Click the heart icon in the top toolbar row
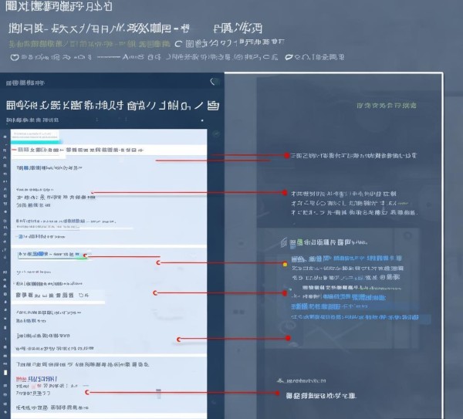 pyautogui.click(x=15, y=57)
